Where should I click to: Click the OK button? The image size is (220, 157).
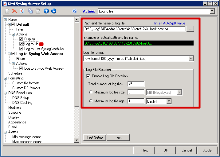166,150
